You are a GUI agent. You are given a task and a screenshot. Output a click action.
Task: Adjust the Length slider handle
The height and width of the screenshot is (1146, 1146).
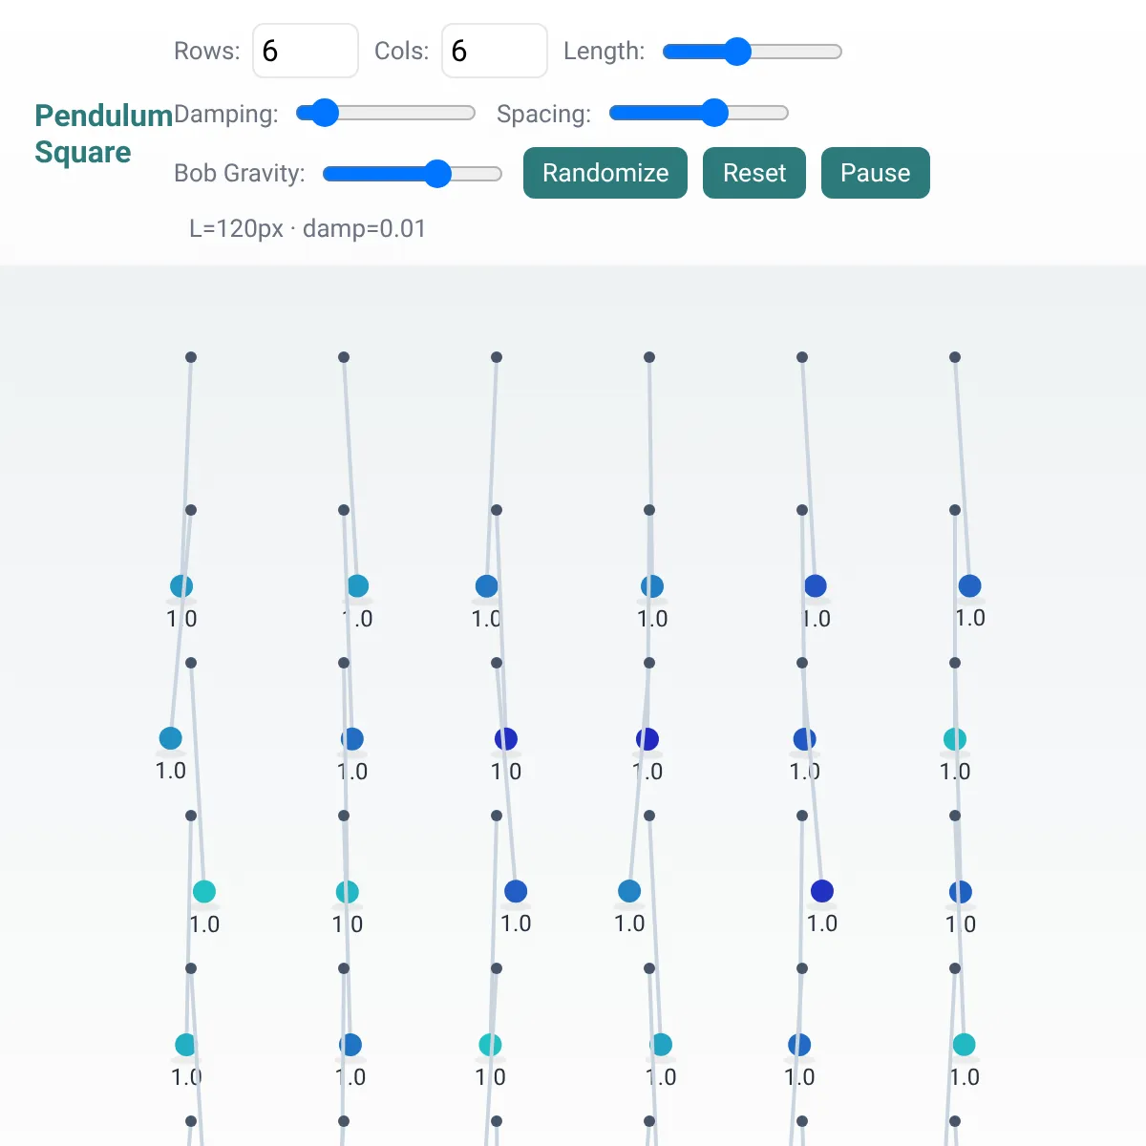coord(737,52)
